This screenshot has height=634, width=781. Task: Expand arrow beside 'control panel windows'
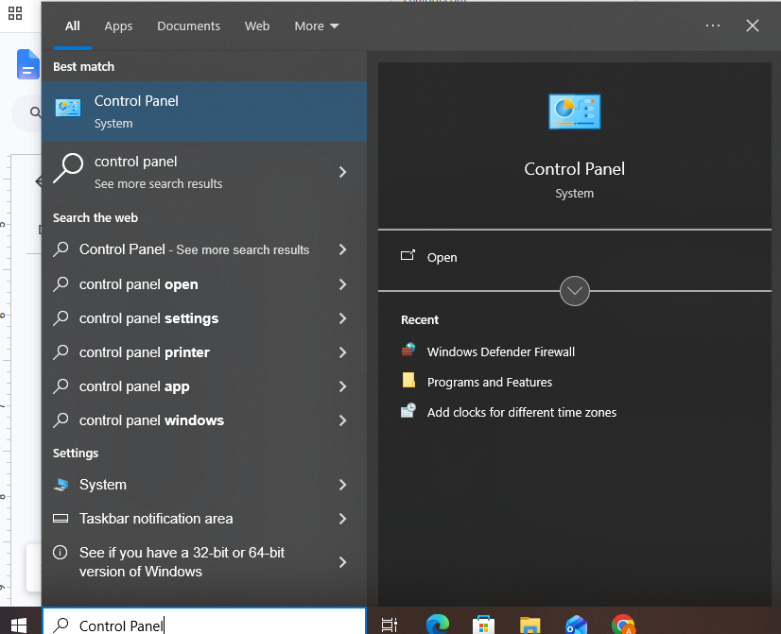342,420
